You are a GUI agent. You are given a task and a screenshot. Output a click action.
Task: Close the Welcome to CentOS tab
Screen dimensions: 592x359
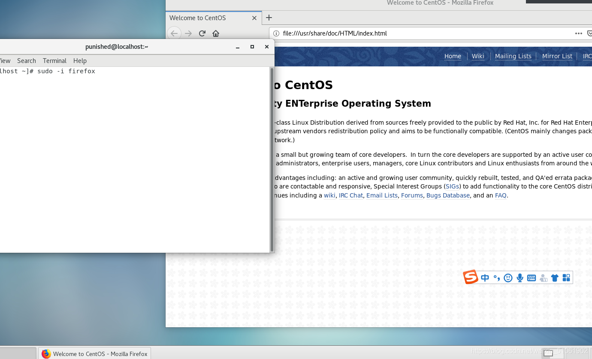254,18
